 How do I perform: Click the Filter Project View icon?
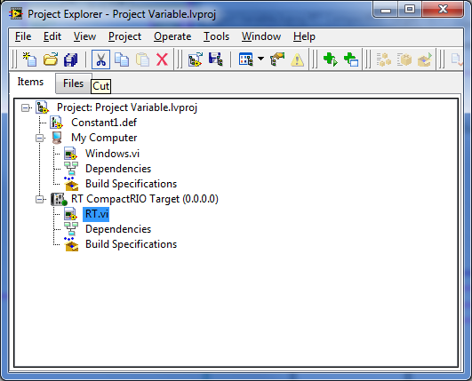click(x=246, y=60)
